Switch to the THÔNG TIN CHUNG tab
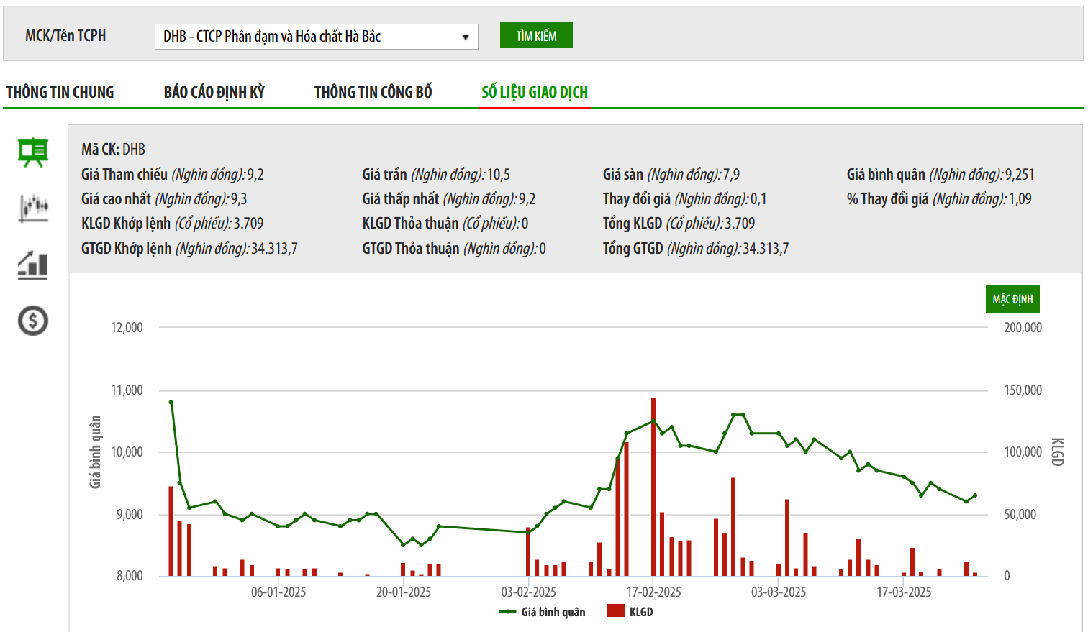The image size is (1088, 632). pyautogui.click(x=60, y=92)
